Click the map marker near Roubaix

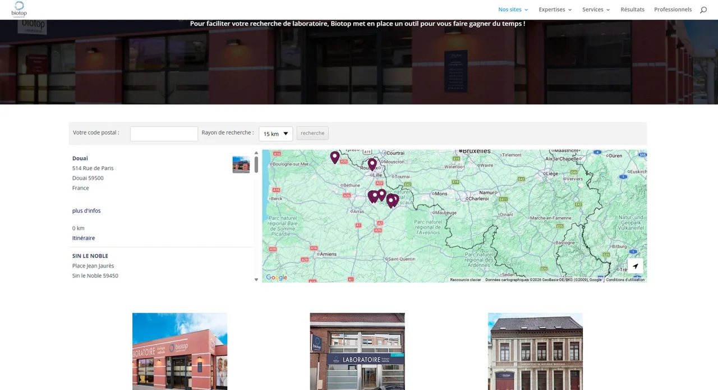point(372,164)
